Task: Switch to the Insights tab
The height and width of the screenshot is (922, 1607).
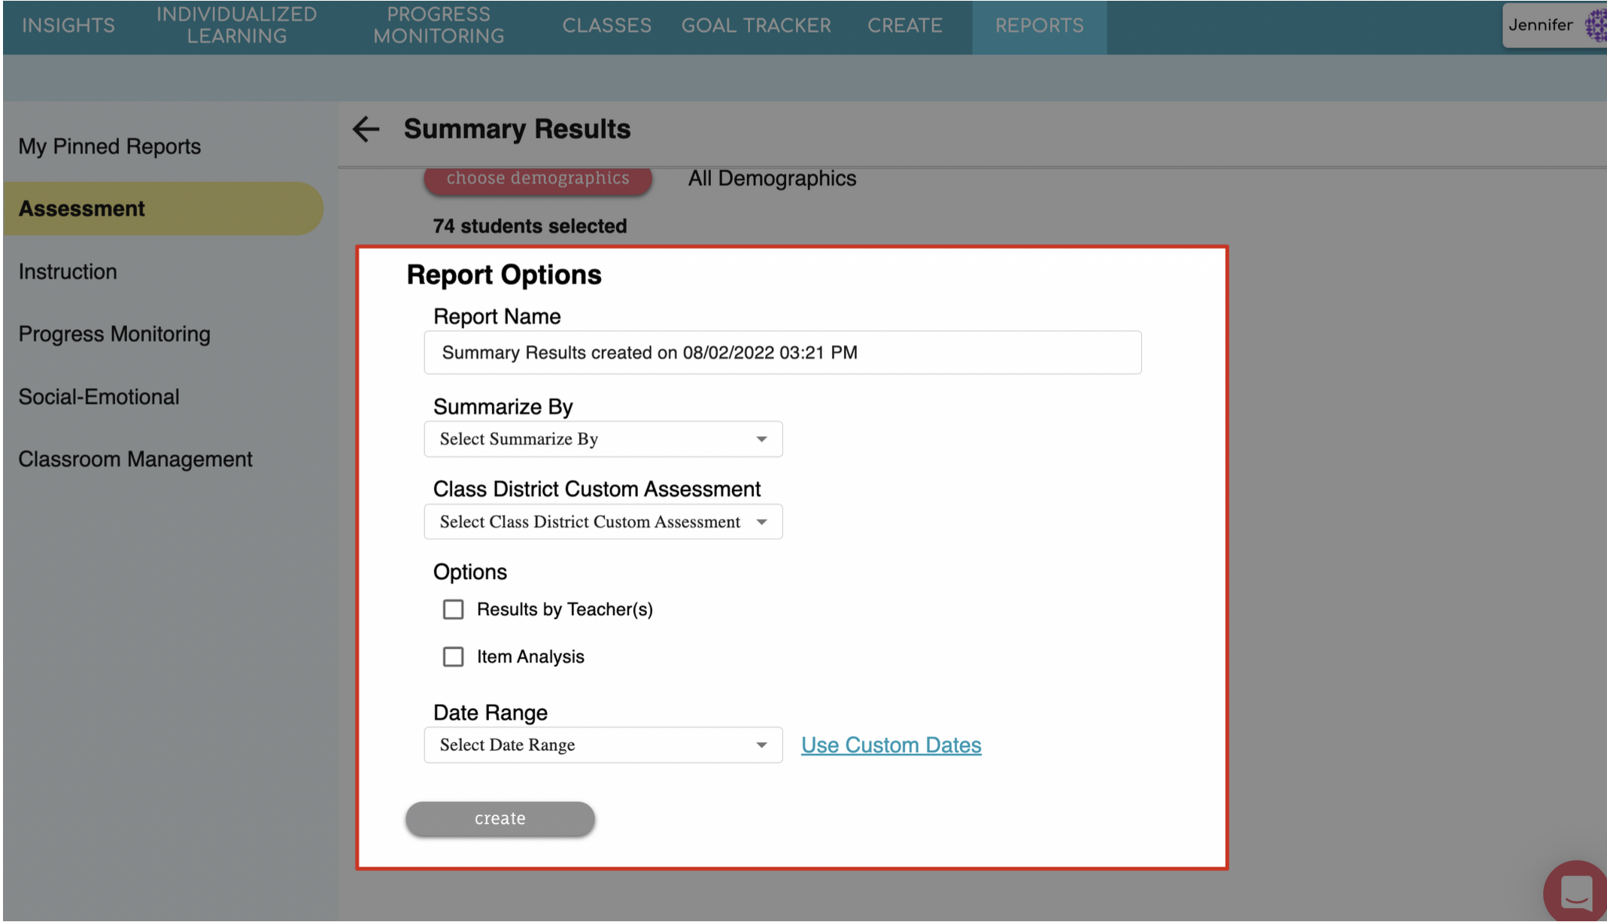Action: point(68,26)
